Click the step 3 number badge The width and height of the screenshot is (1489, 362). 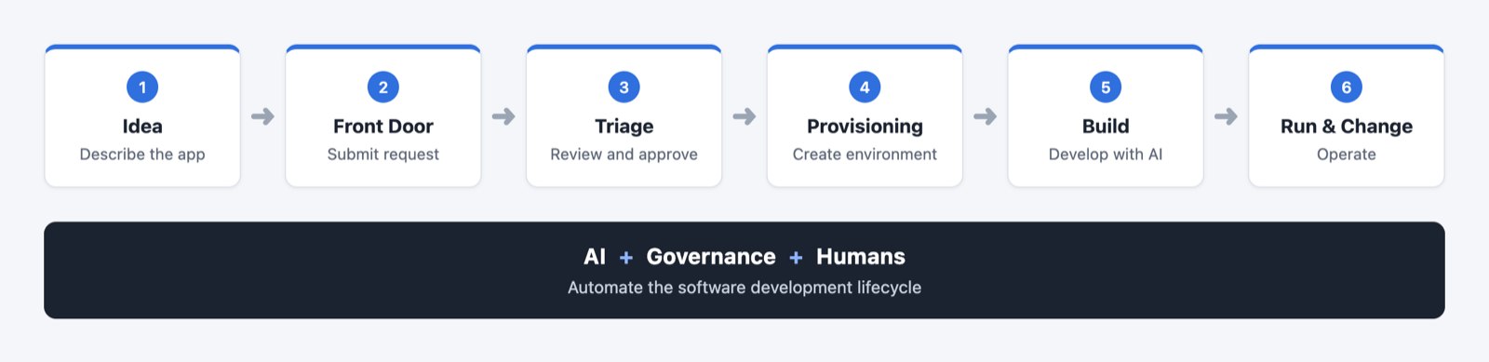[x=624, y=87]
